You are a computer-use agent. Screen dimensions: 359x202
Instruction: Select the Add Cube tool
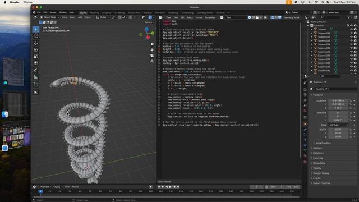[36, 85]
